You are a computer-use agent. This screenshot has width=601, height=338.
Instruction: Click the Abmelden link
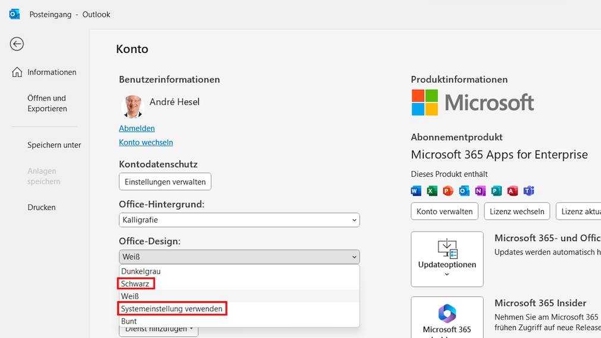tap(137, 129)
